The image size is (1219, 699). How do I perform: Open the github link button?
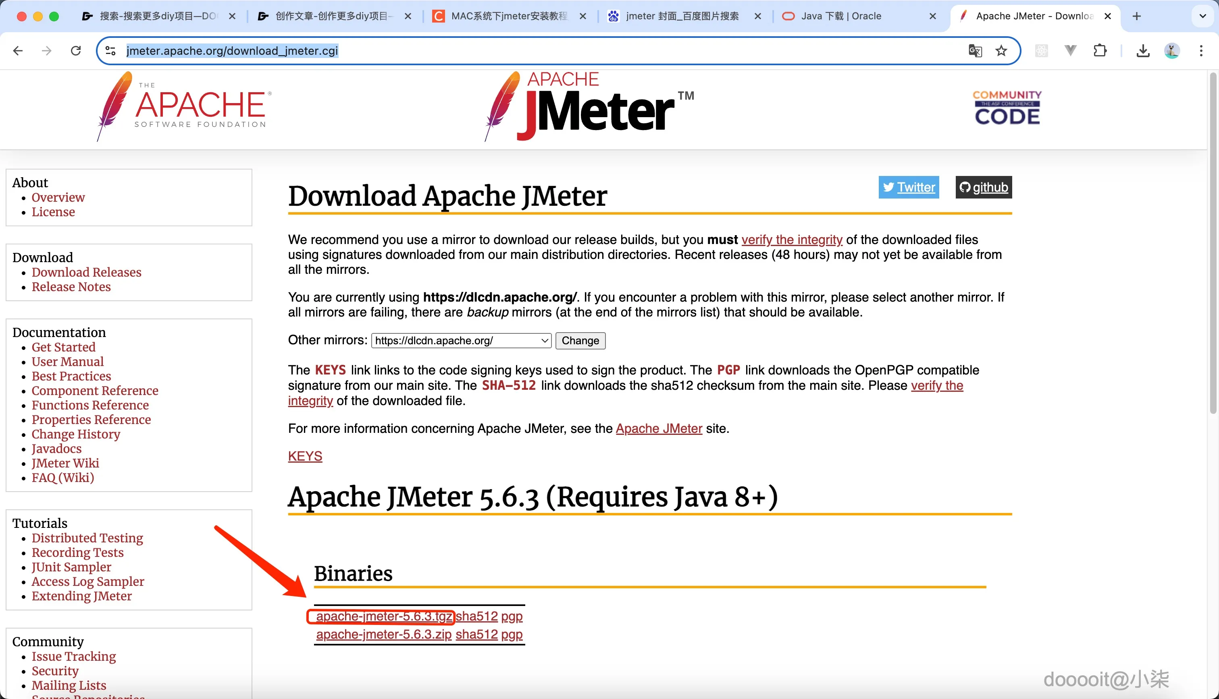pyautogui.click(x=983, y=187)
